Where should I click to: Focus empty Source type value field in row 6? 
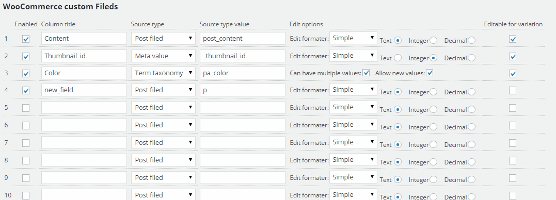point(243,125)
